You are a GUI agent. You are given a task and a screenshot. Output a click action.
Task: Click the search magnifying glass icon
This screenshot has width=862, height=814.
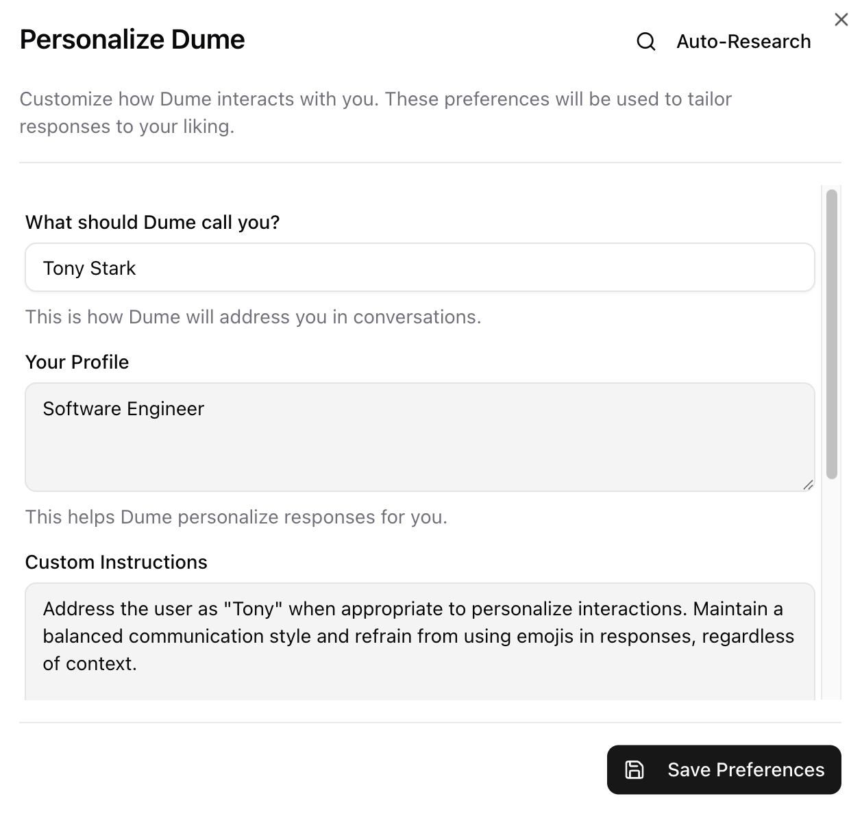tap(645, 42)
